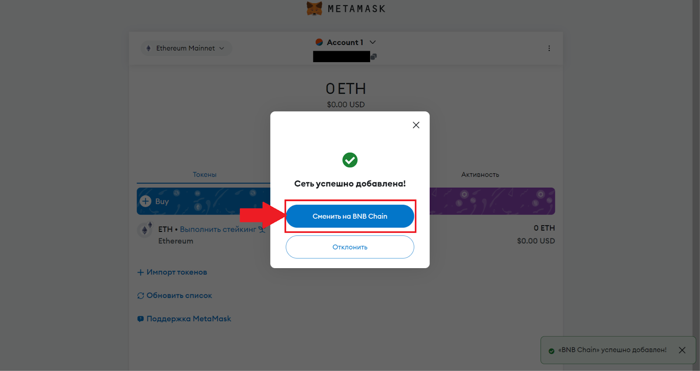This screenshot has height=371, width=700.
Task: Click the MetaMask fox logo
Action: click(314, 8)
